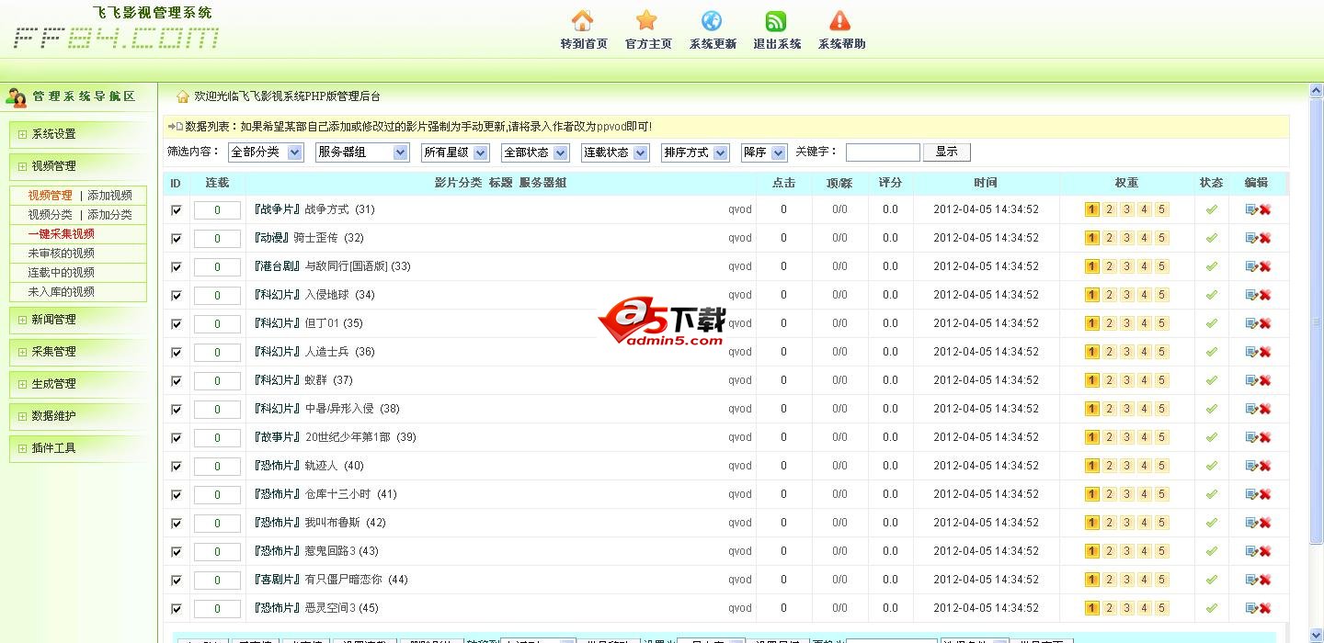Open the 系统帮助 warning icon
The height and width of the screenshot is (643, 1324).
click(840, 22)
